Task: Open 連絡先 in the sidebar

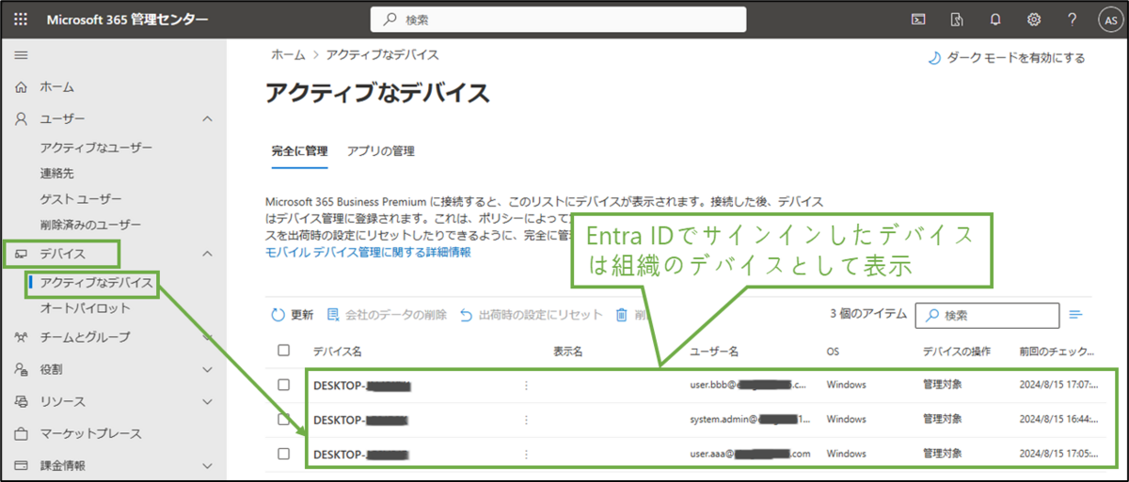Action: coord(56,174)
